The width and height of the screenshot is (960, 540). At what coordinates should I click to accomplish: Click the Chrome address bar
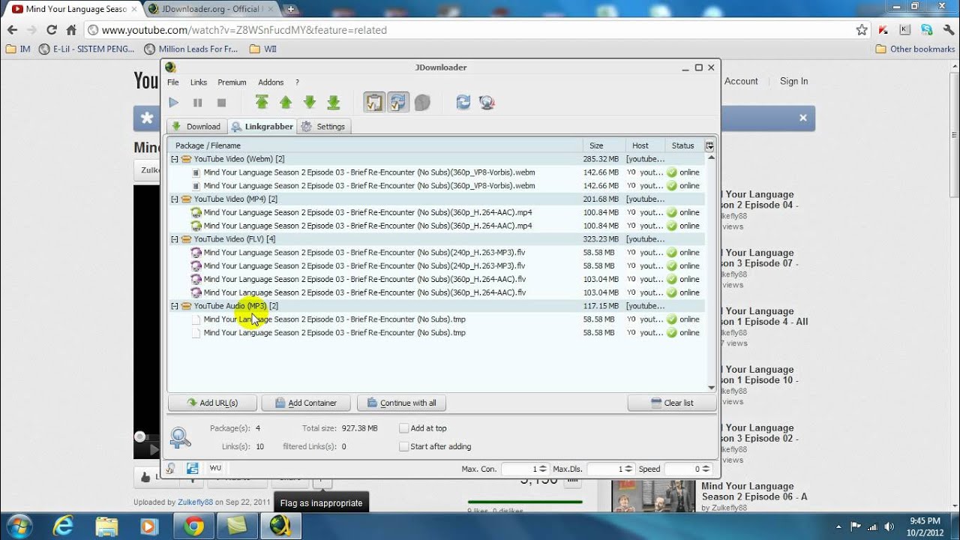(476, 30)
